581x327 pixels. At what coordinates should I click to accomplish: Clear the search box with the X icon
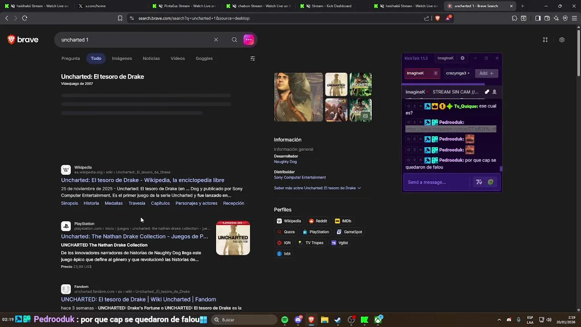[216, 40]
